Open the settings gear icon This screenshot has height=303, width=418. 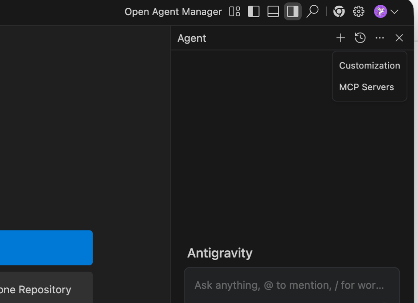[x=358, y=12]
